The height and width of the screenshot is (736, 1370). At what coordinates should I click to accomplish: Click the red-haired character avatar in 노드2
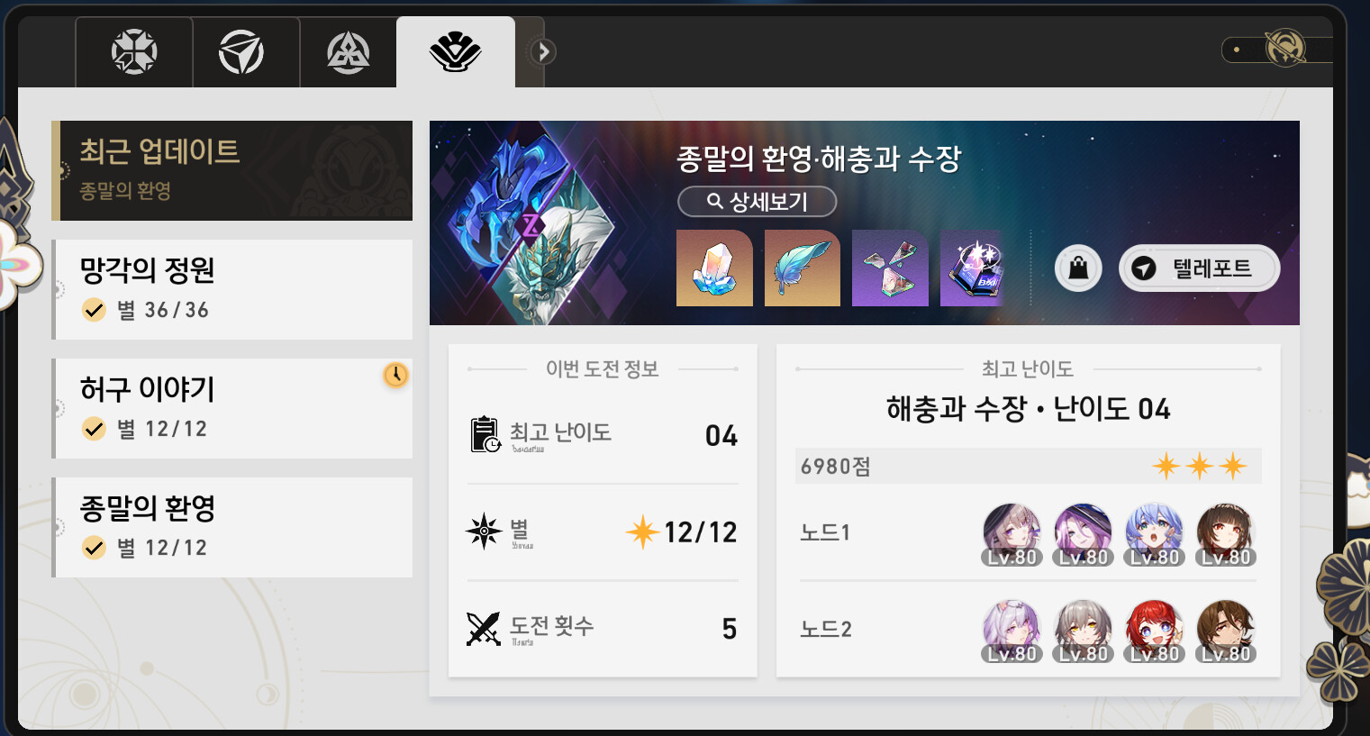1155,631
